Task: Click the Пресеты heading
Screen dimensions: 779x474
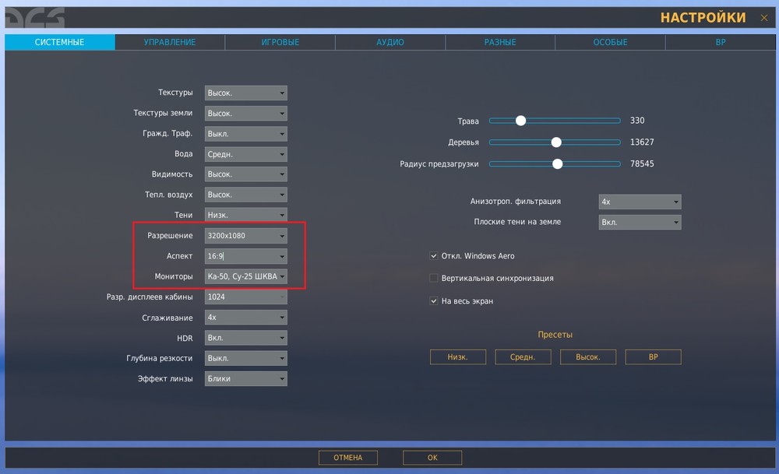Action: click(x=555, y=335)
